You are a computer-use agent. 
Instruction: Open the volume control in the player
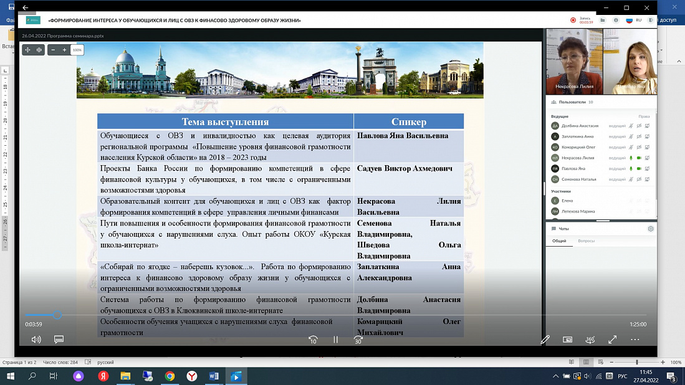[x=36, y=339]
